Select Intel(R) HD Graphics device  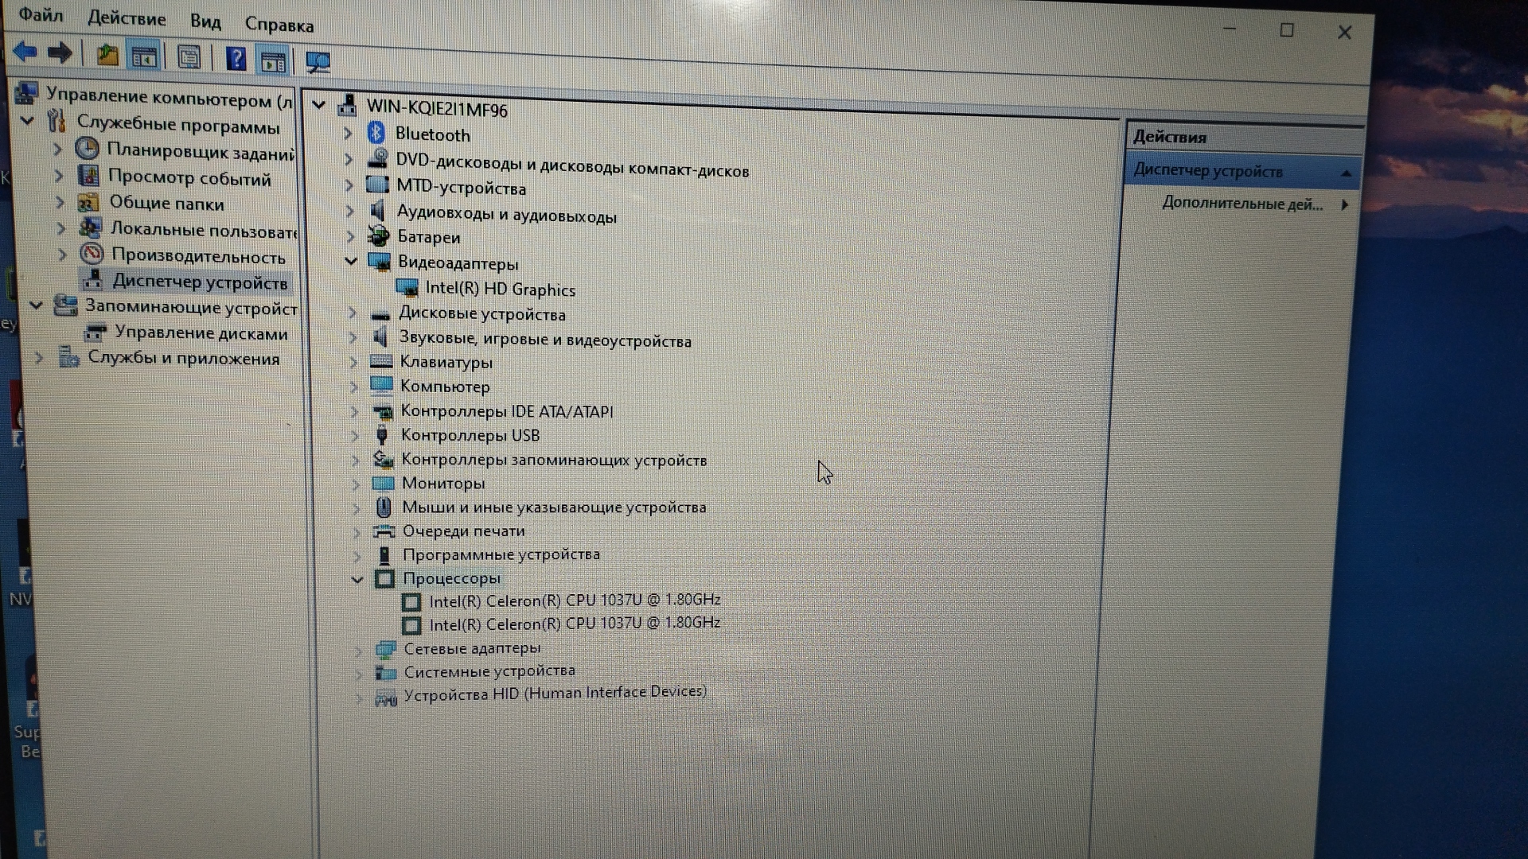[x=500, y=289]
